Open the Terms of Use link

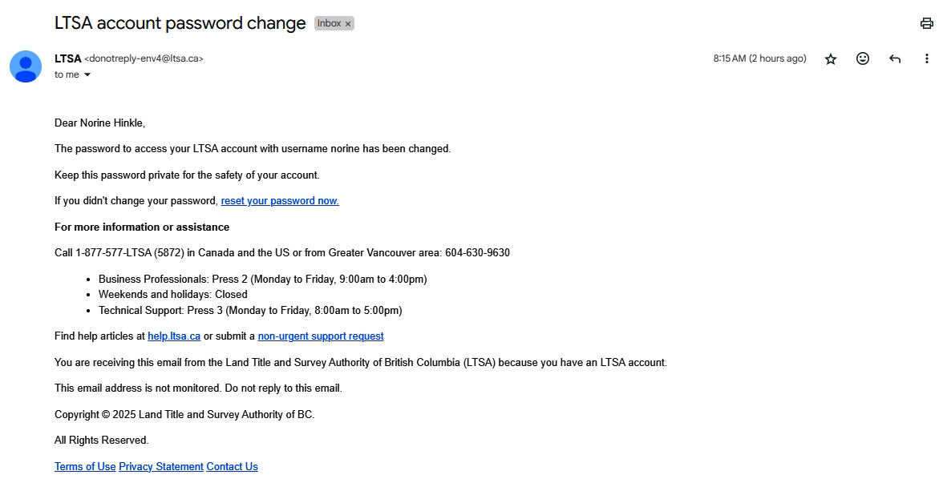click(85, 467)
